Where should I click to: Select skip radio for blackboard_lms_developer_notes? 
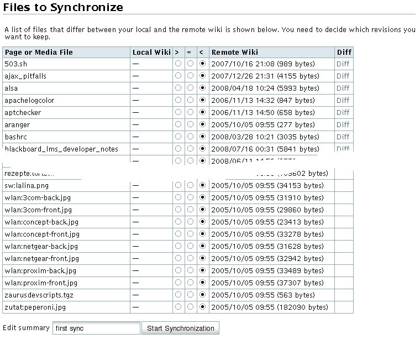[190, 149]
